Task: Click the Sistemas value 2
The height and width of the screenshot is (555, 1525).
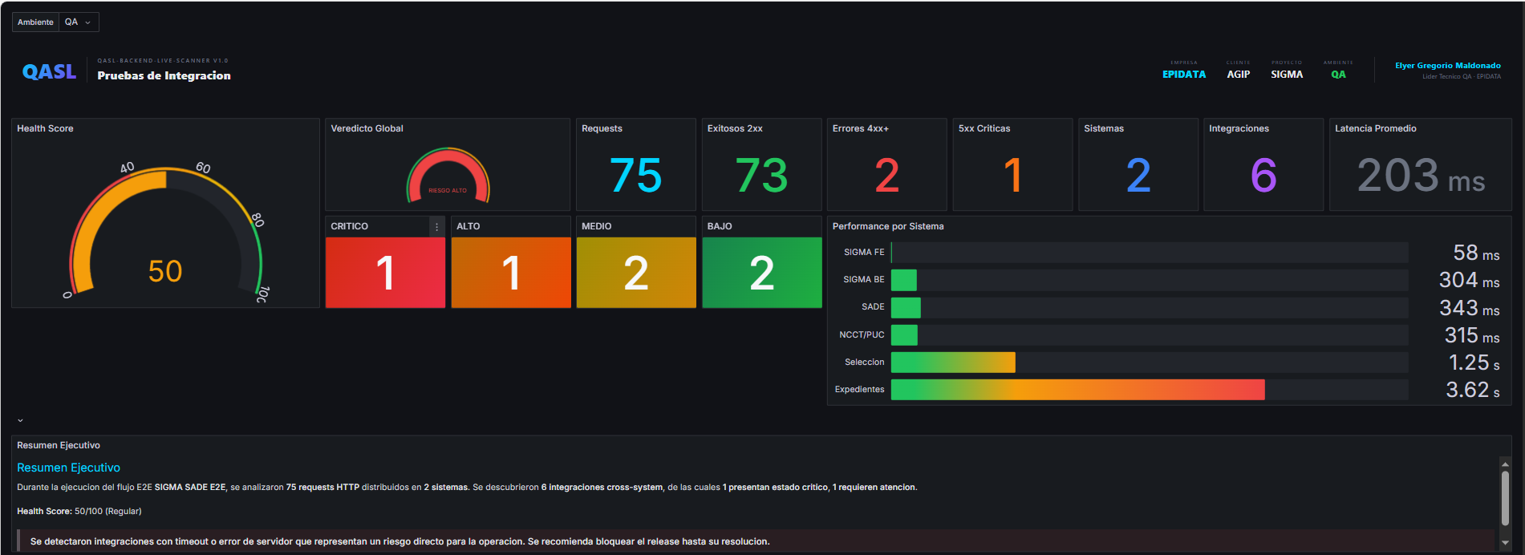Action: [x=1138, y=176]
